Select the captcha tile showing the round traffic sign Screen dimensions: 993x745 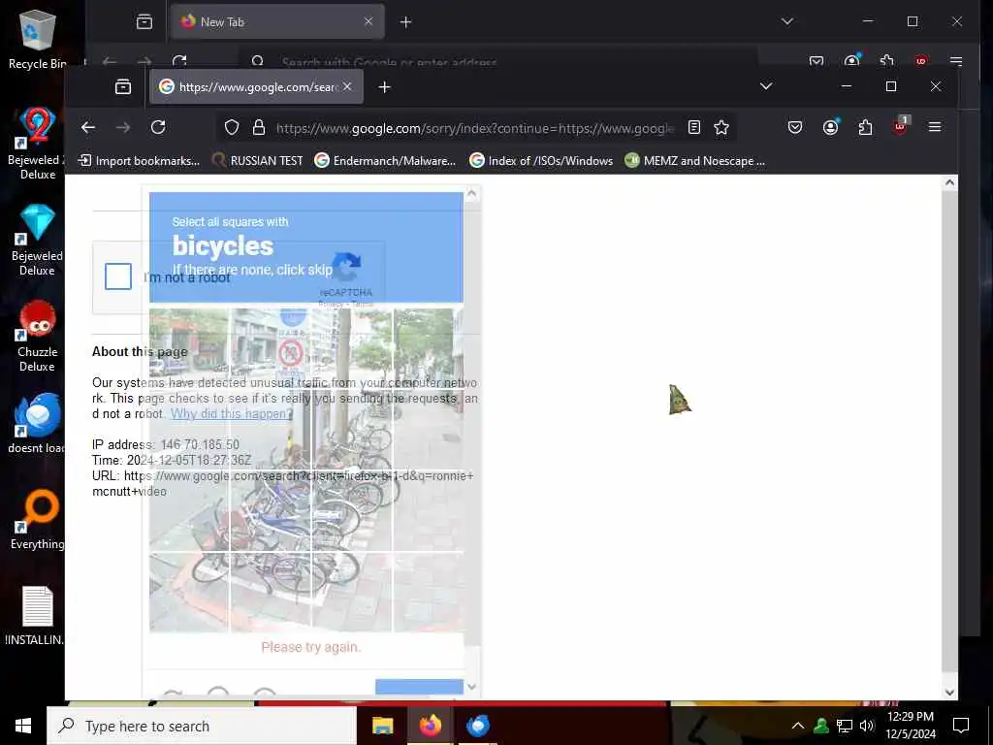271,348
